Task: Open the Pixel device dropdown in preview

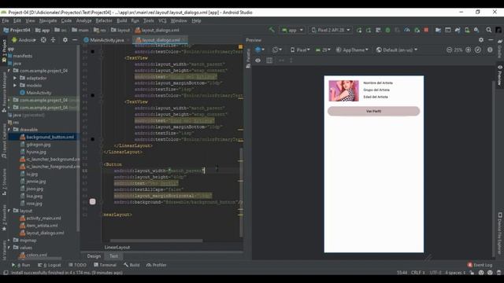Action: pyautogui.click(x=300, y=50)
